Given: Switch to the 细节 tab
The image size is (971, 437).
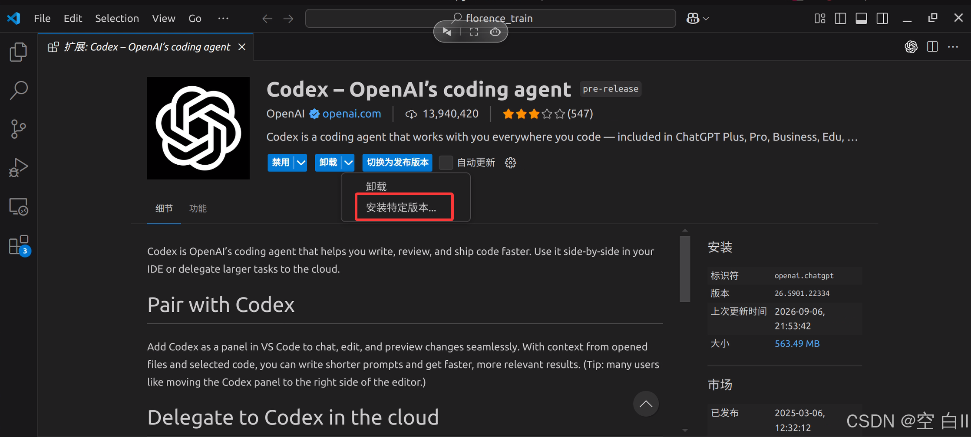Looking at the screenshot, I should [164, 209].
